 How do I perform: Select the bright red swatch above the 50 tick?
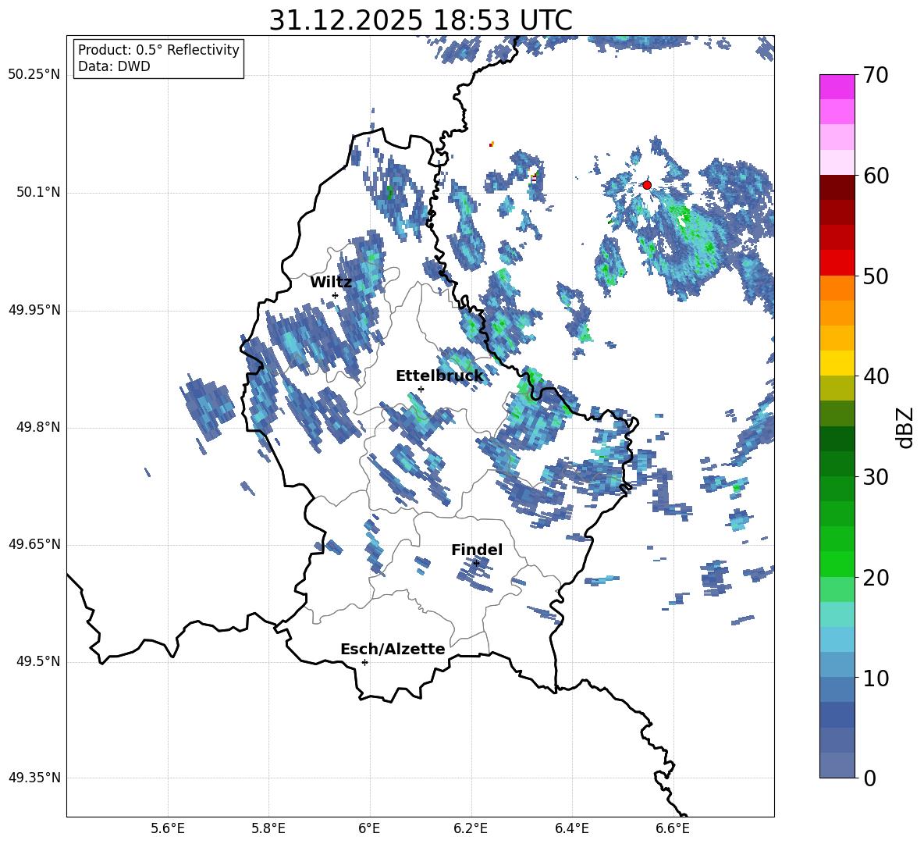[837, 262]
